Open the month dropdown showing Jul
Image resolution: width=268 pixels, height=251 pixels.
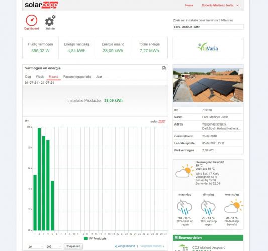(36, 246)
